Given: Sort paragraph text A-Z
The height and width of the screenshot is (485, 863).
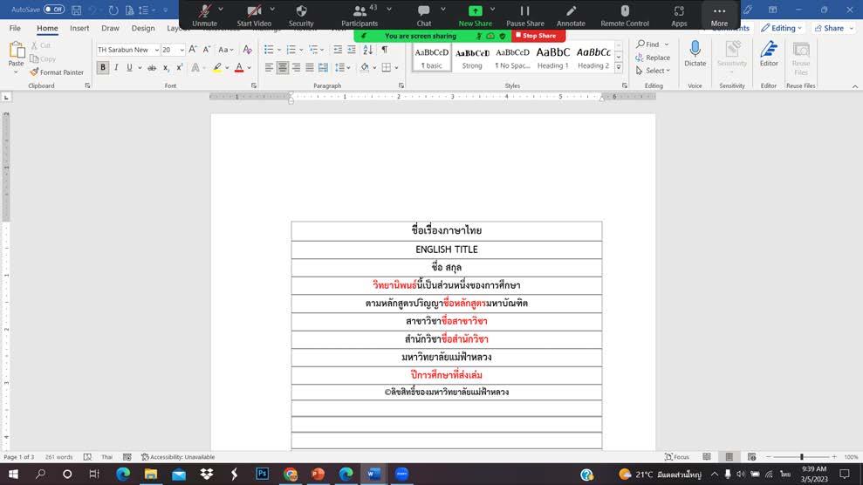Looking at the screenshot, I should click(367, 50).
